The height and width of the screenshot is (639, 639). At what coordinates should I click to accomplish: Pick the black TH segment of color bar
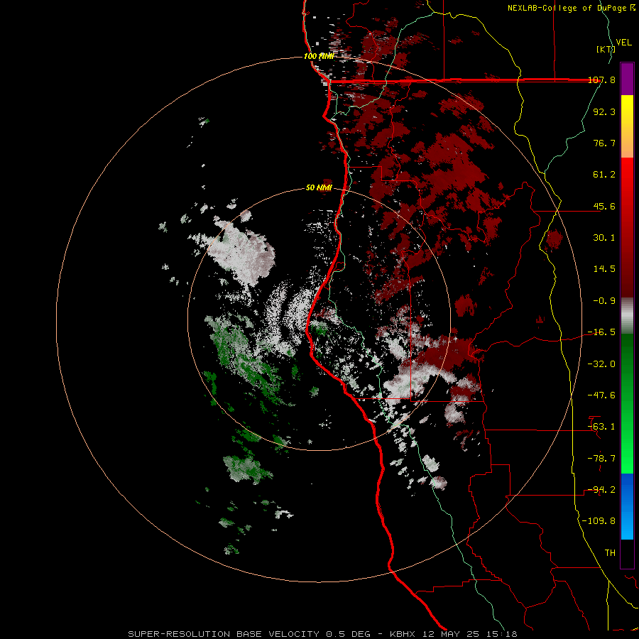pos(627,553)
